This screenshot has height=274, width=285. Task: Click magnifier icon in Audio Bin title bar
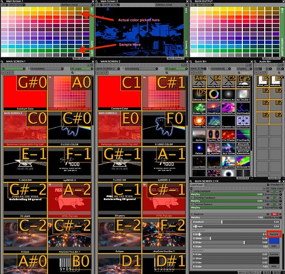pos(255,61)
